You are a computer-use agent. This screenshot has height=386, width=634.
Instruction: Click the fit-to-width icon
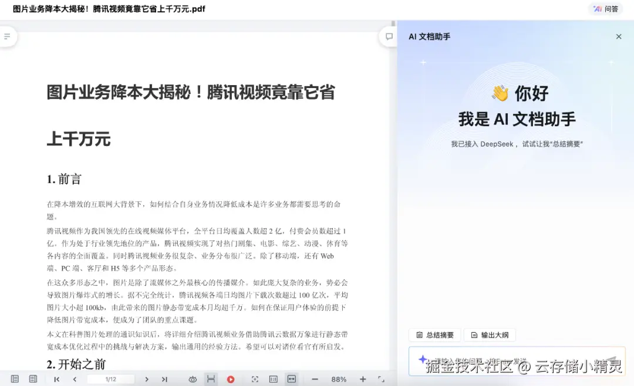291,378
